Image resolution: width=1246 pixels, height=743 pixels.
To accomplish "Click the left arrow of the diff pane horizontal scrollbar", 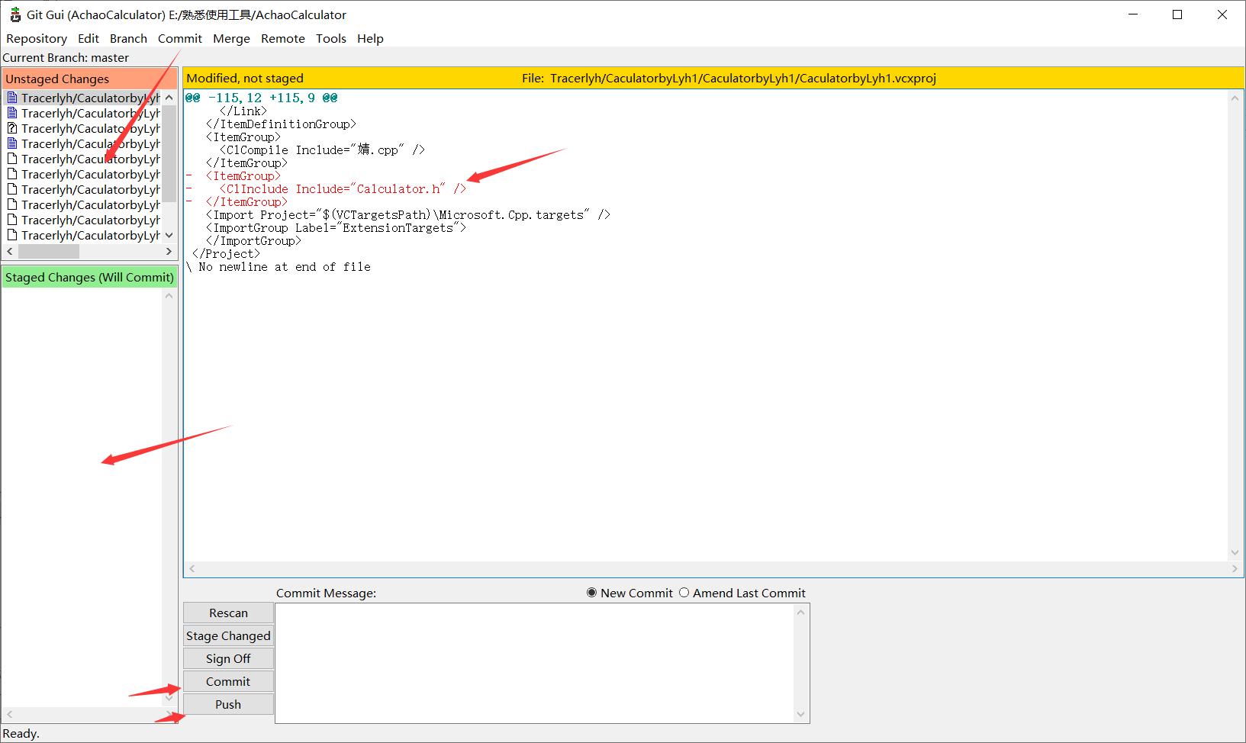I will pos(192,568).
